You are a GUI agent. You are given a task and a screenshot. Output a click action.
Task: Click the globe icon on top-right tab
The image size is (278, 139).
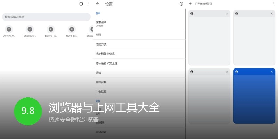coord(237,14)
